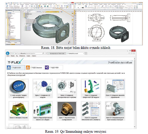Select the T-FLEX ЧПУ section button
The image size is (148, 134).
point(54,68)
